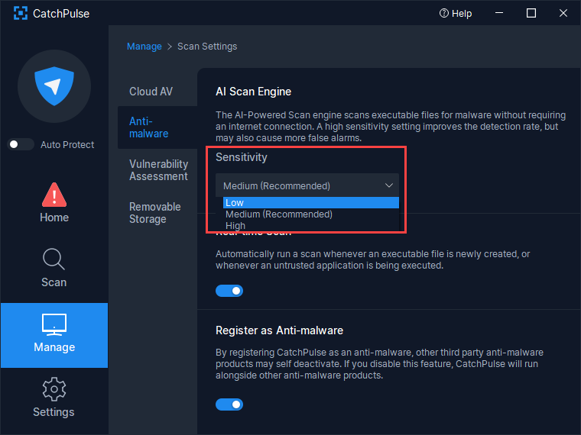Toggle the Auto Protect switch
Image resolution: width=581 pixels, height=435 pixels.
(x=21, y=144)
